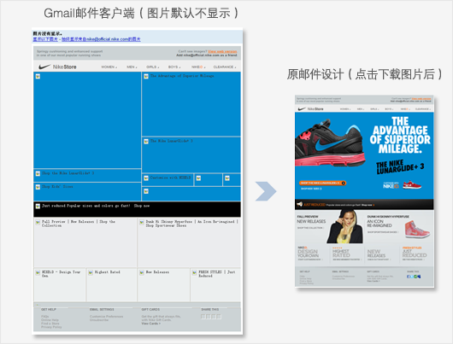Click 'HIGHEST RATED' tile in the original design
The image size is (453, 344).
coord(346,254)
